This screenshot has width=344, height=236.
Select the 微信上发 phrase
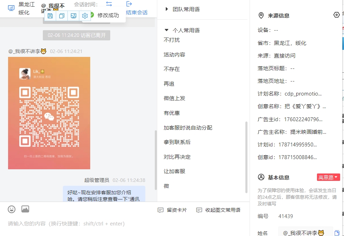tap(174, 98)
